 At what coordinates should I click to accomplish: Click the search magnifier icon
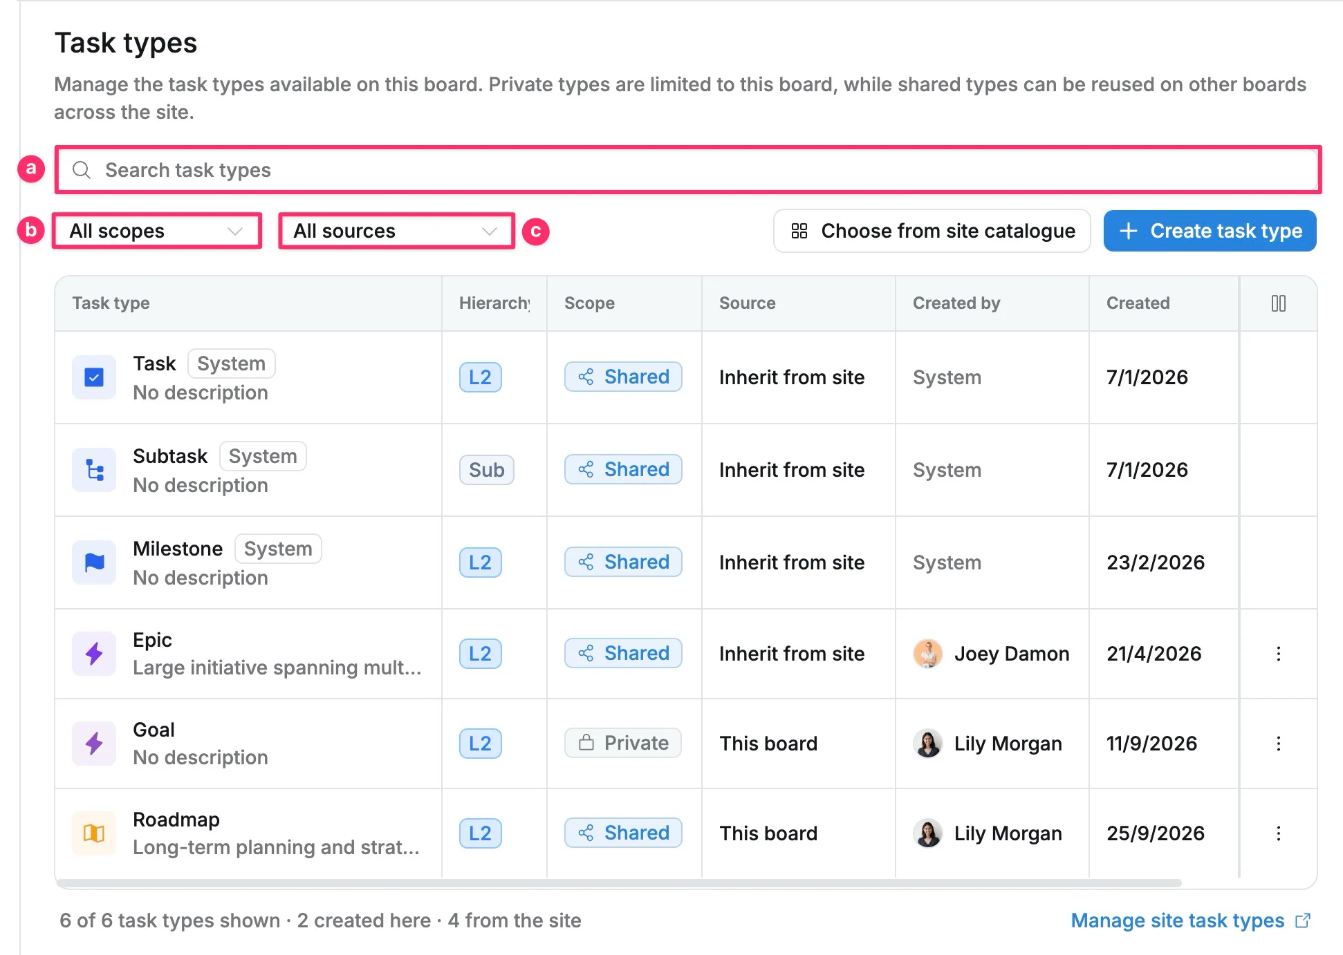(82, 170)
